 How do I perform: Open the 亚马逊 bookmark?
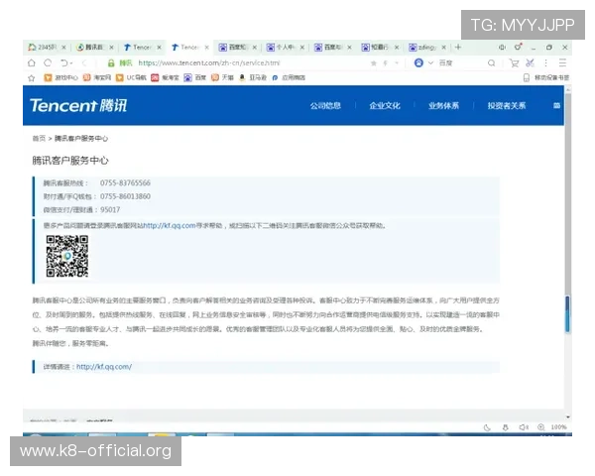[x=252, y=77]
